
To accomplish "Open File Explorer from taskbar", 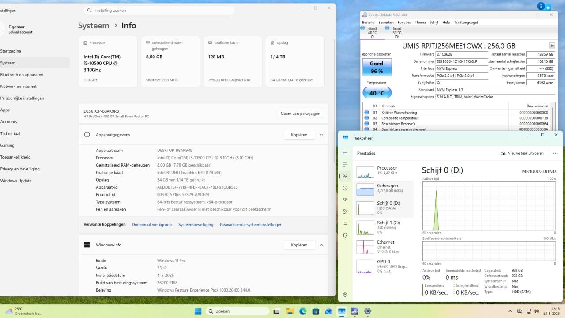I will point(290,311).
